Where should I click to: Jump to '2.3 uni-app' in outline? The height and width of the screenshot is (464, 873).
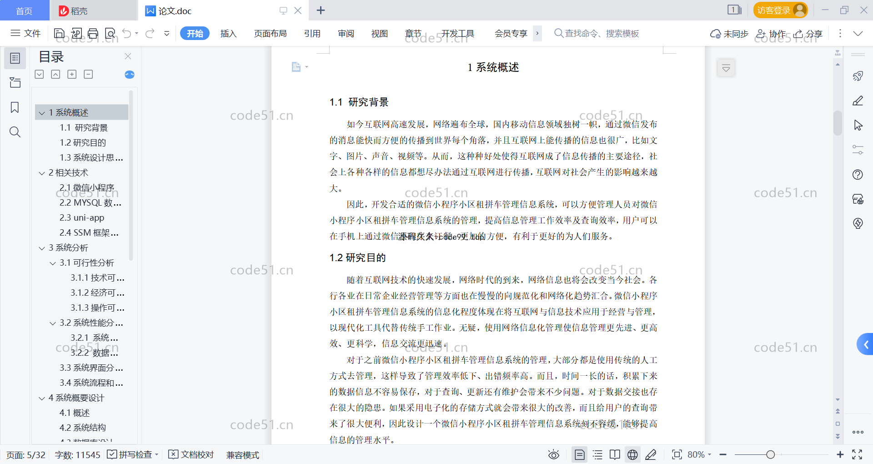82,218
